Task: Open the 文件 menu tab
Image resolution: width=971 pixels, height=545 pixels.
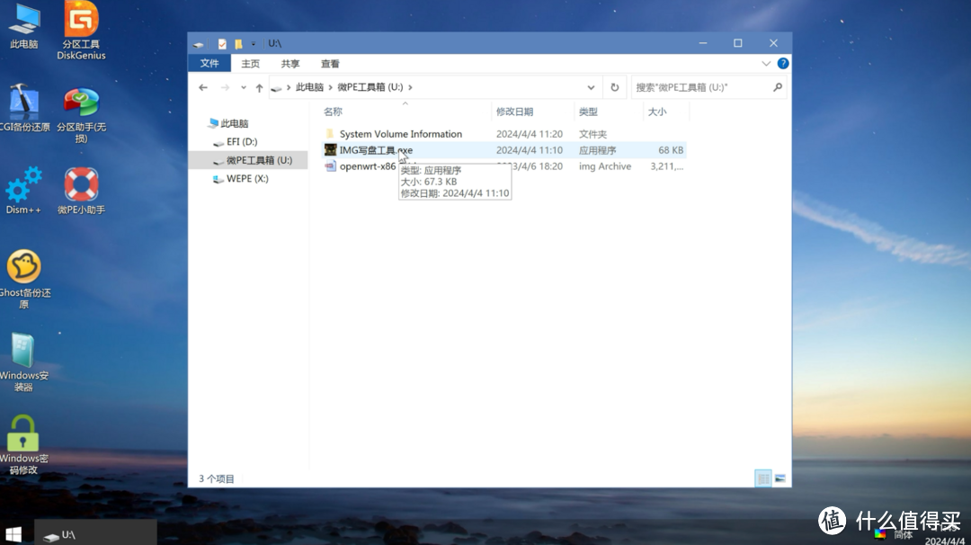Action: [209, 63]
